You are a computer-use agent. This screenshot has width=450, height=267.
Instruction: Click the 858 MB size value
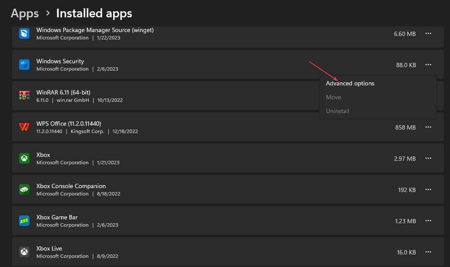pyautogui.click(x=405, y=127)
